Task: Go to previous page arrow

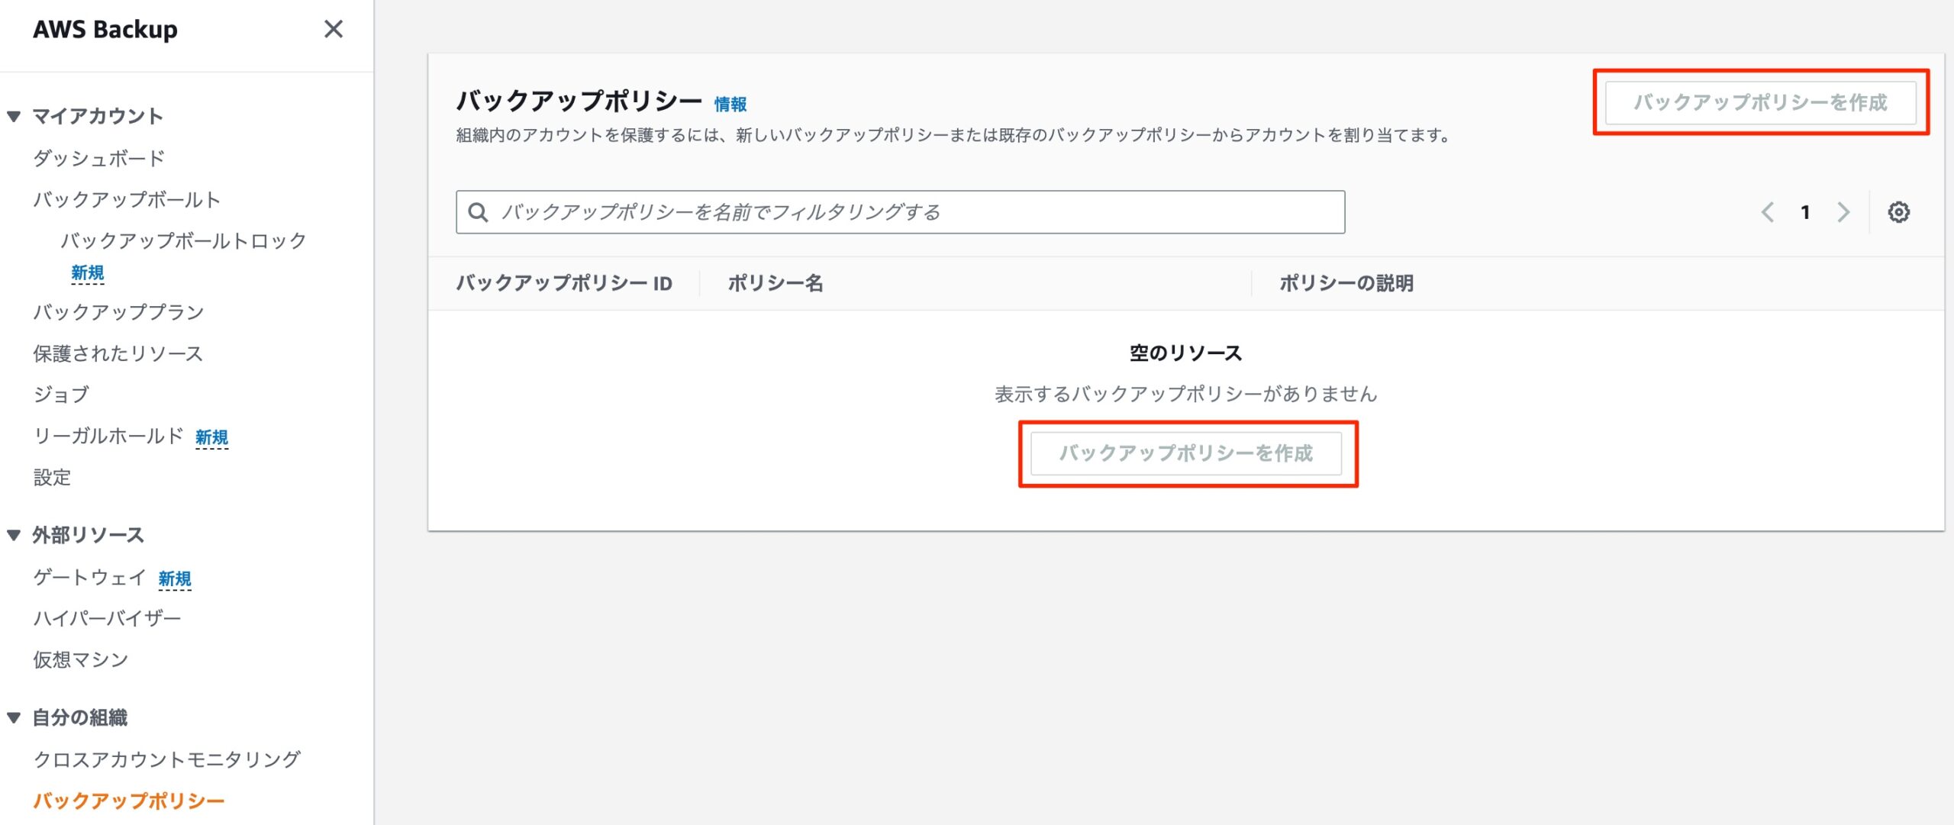Action: tap(1767, 212)
